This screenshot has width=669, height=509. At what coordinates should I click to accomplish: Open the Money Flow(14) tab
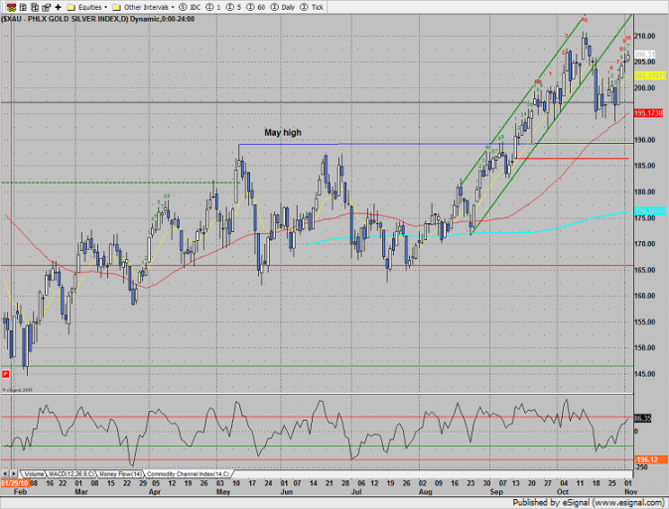(121, 474)
